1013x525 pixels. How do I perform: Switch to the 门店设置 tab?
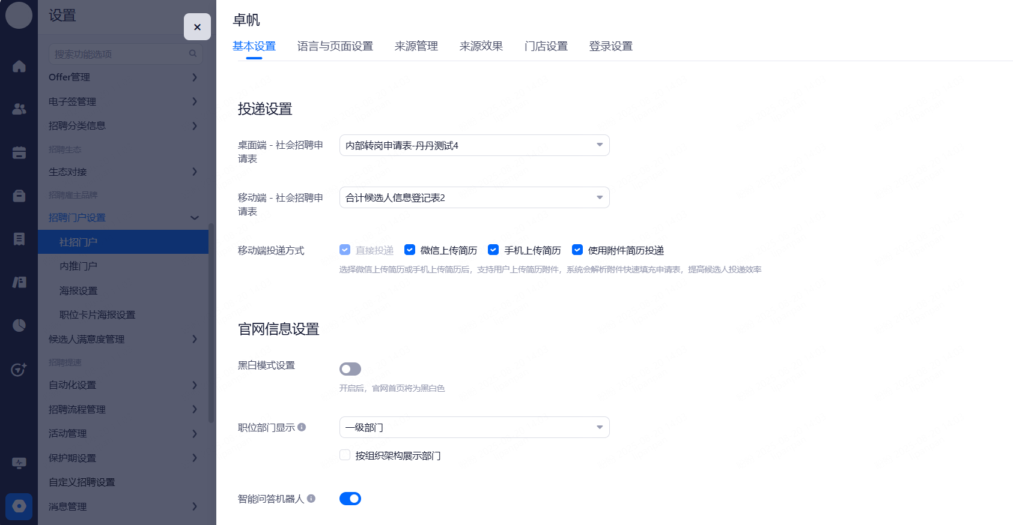tap(546, 46)
